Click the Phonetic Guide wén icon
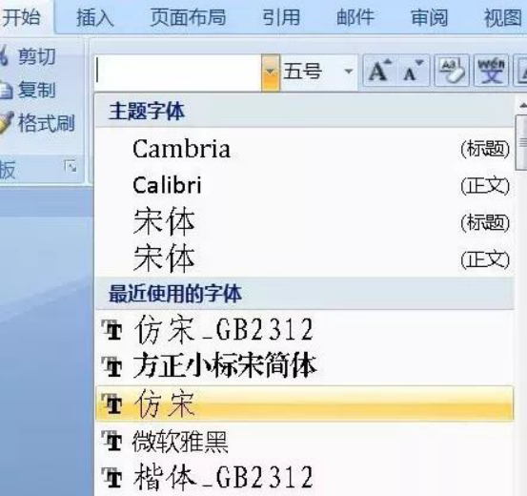Screen dimensions: 527x496 click(491, 71)
